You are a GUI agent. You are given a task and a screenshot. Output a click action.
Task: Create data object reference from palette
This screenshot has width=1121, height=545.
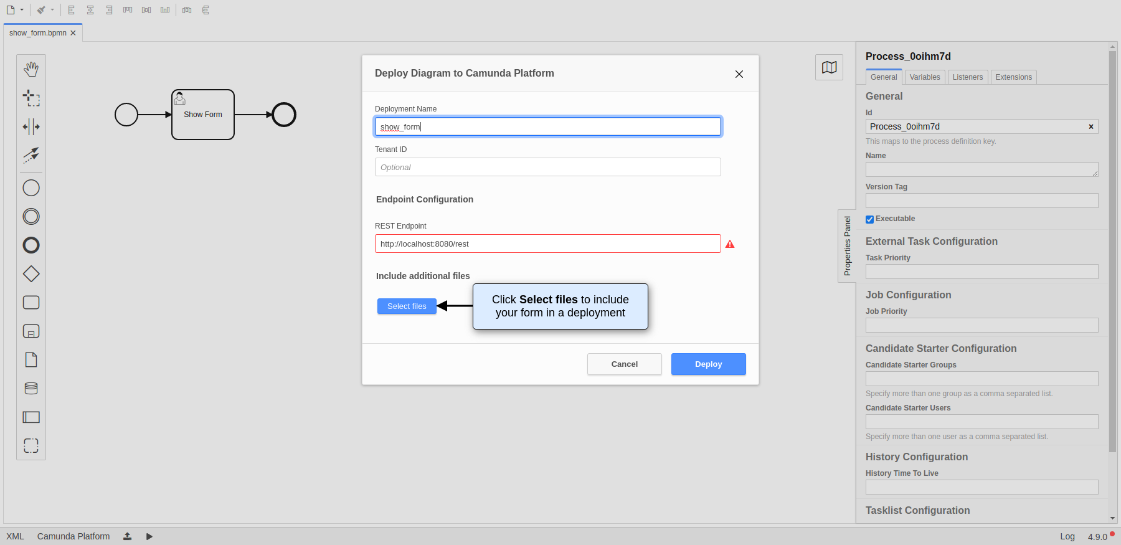click(31, 359)
